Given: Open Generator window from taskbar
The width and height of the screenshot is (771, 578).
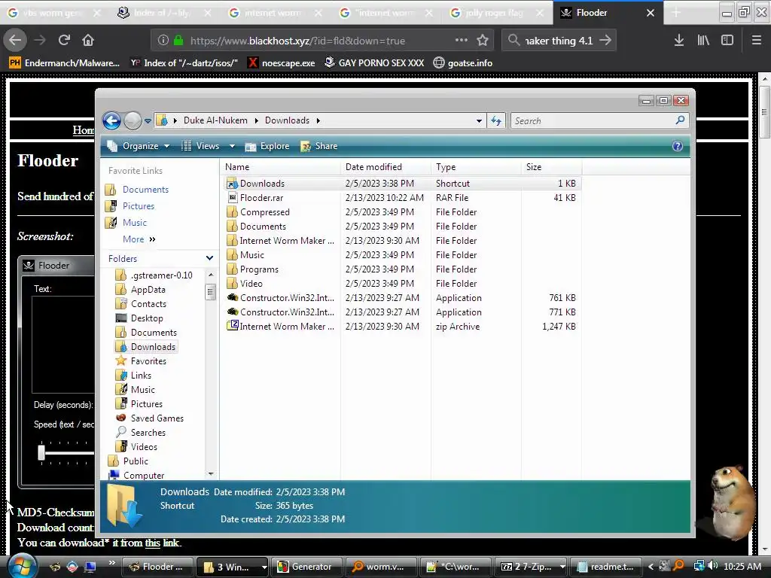Looking at the screenshot, I should click(306, 567).
